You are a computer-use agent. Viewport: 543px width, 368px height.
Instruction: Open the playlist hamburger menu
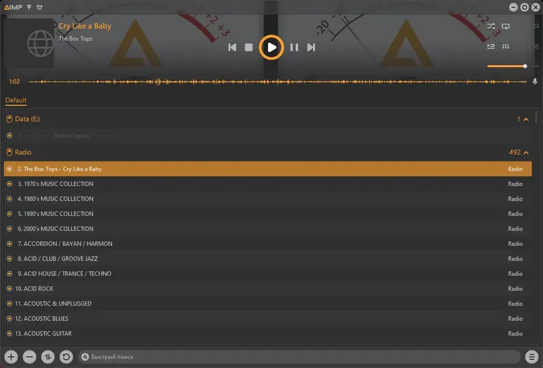[531, 356]
